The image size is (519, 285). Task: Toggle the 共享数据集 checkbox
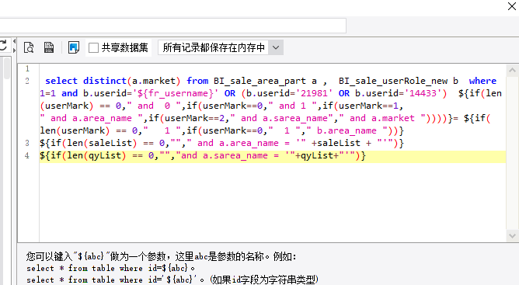coord(94,47)
